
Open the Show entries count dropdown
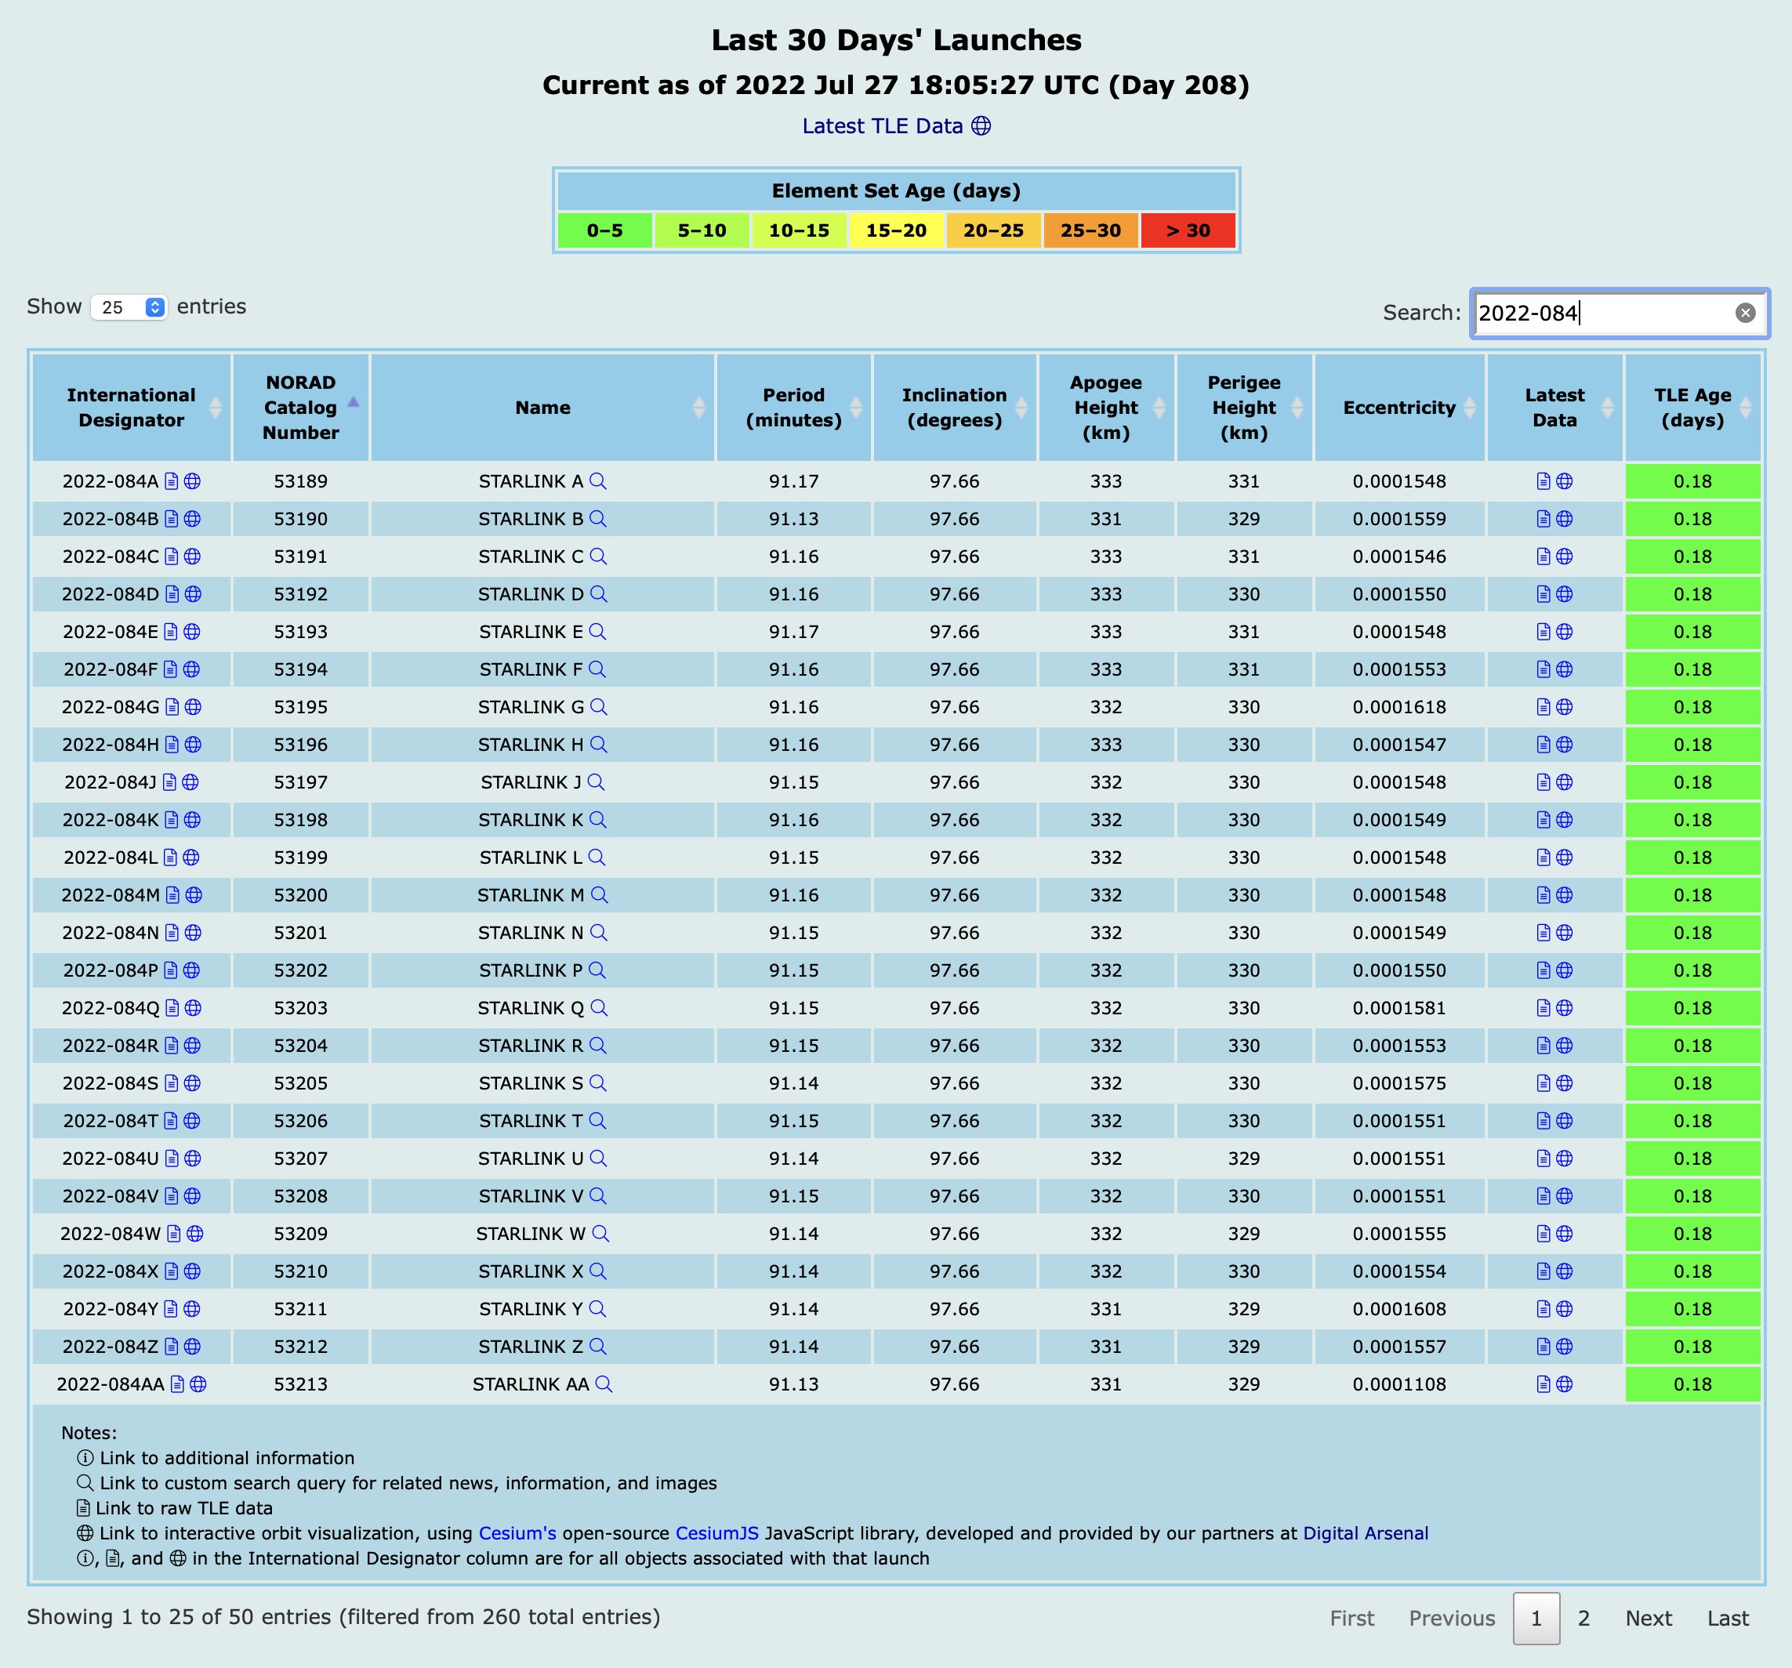click(x=129, y=307)
